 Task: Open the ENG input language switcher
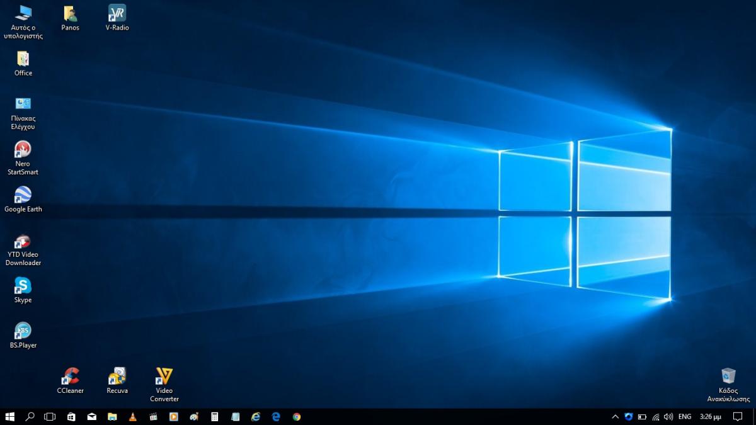(x=685, y=417)
